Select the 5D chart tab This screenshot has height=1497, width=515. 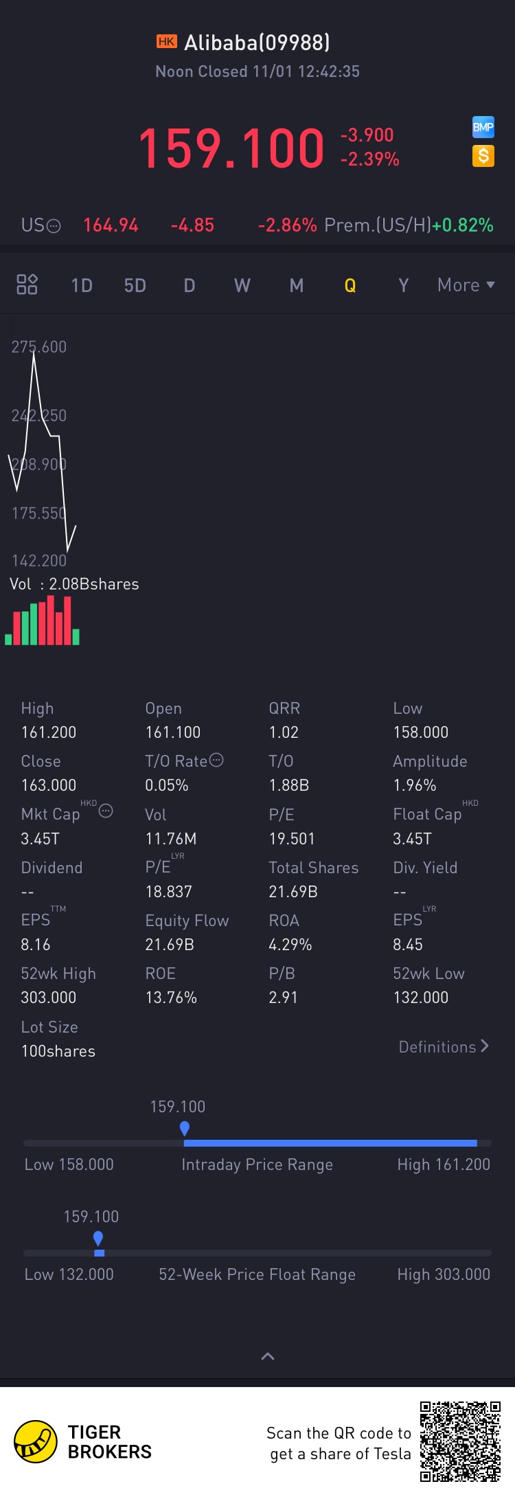click(x=135, y=285)
